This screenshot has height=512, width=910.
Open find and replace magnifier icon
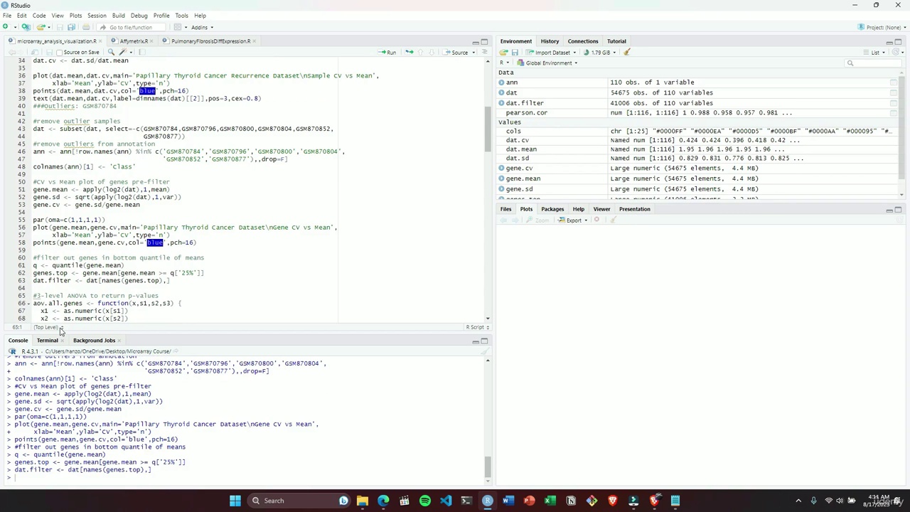click(x=111, y=52)
